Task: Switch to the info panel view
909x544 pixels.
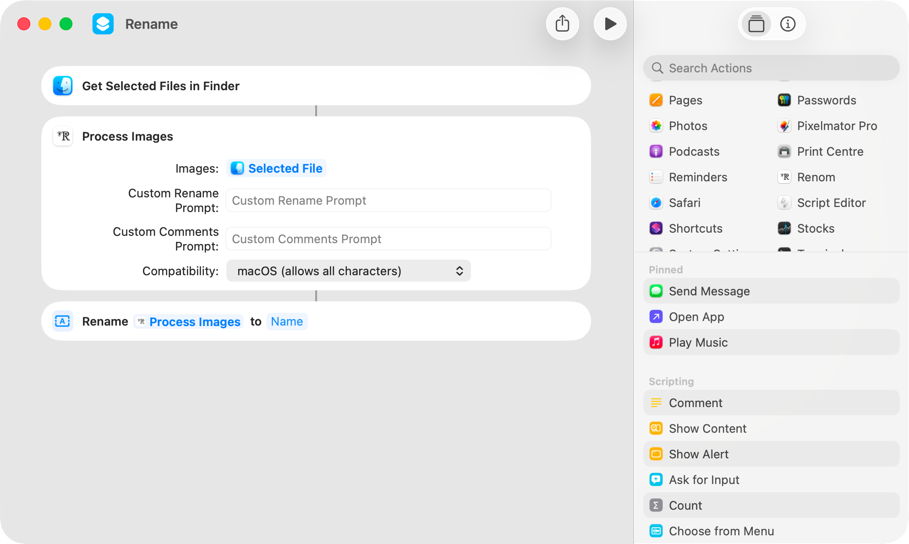Action: [788, 24]
